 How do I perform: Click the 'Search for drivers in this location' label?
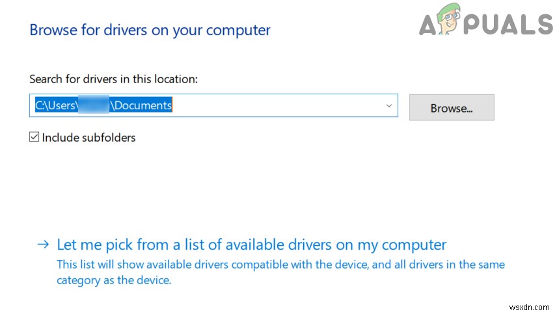(x=113, y=79)
